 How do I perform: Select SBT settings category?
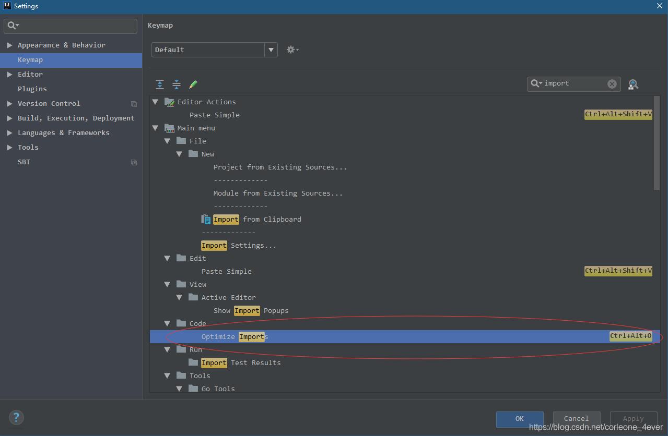coord(24,162)
